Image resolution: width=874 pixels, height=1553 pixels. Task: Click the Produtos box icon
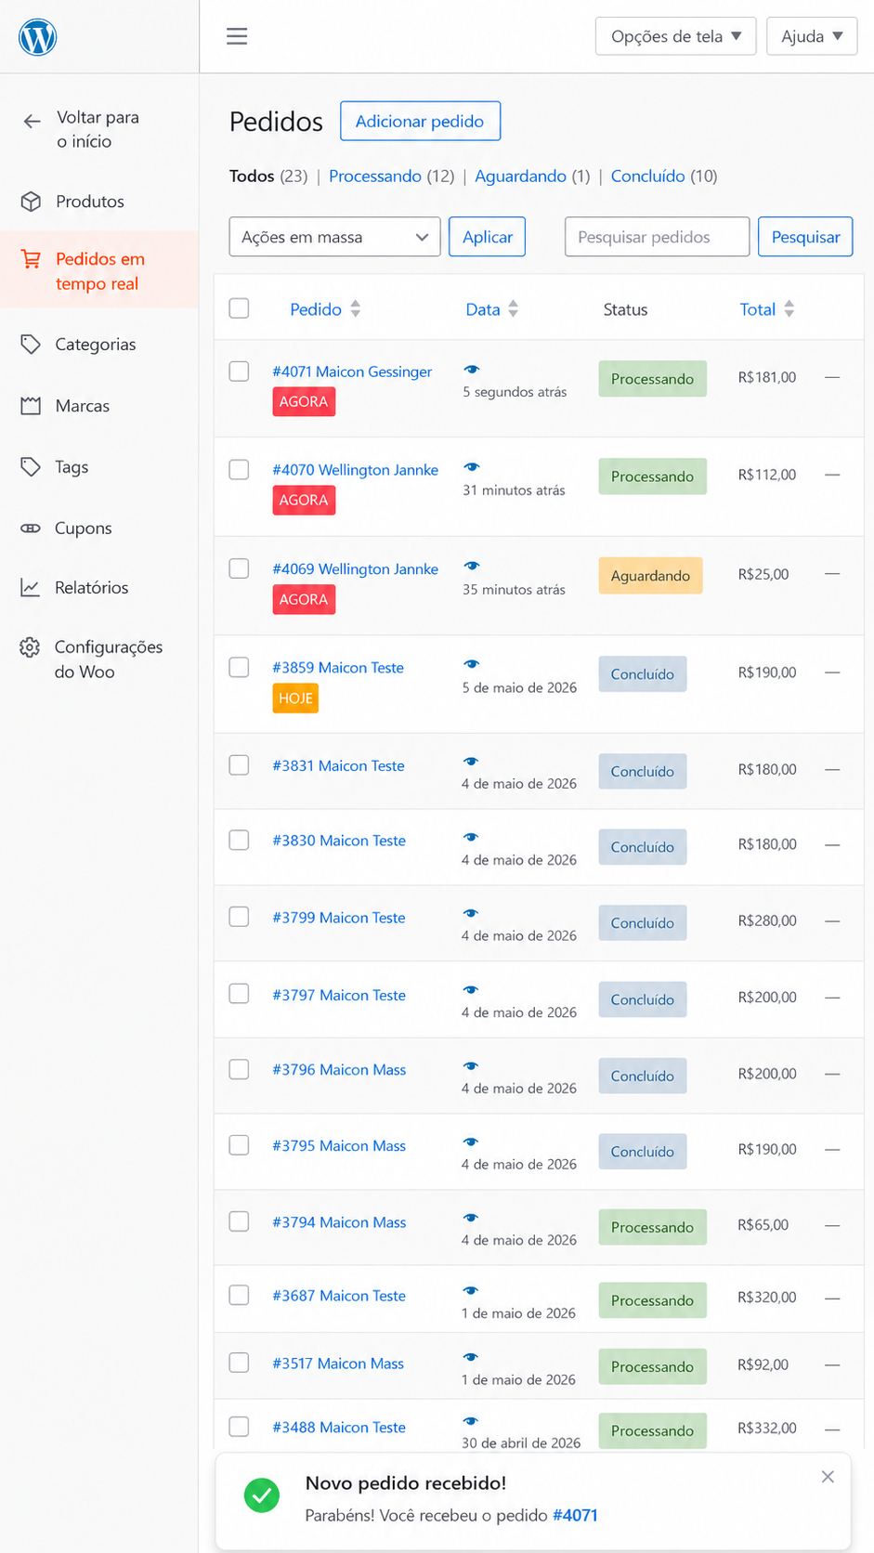tap(31, 202)
